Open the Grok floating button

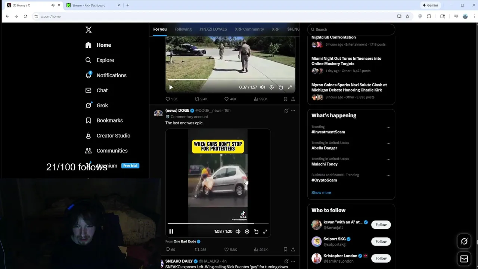click(x=464, y=241)
